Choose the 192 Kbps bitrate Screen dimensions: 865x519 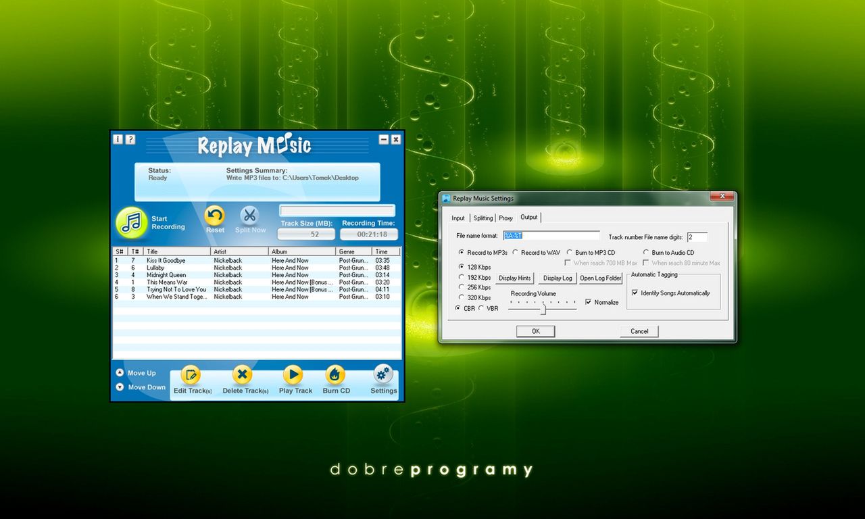(x=462, y=277)
